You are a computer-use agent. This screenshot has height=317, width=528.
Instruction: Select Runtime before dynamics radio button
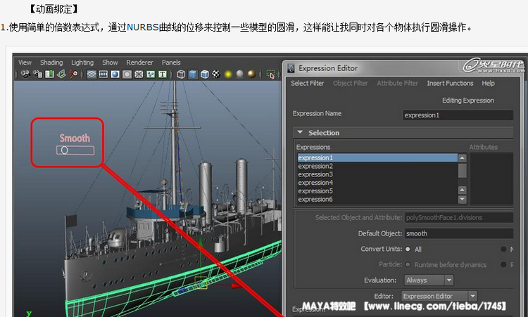click(x=408, y=265)
